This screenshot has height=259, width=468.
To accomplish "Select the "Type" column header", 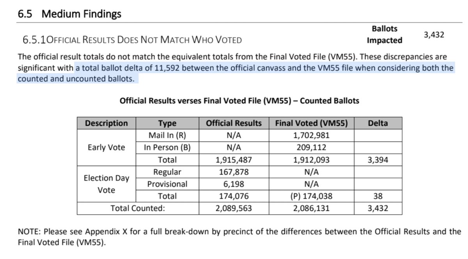I will [167, 123].
